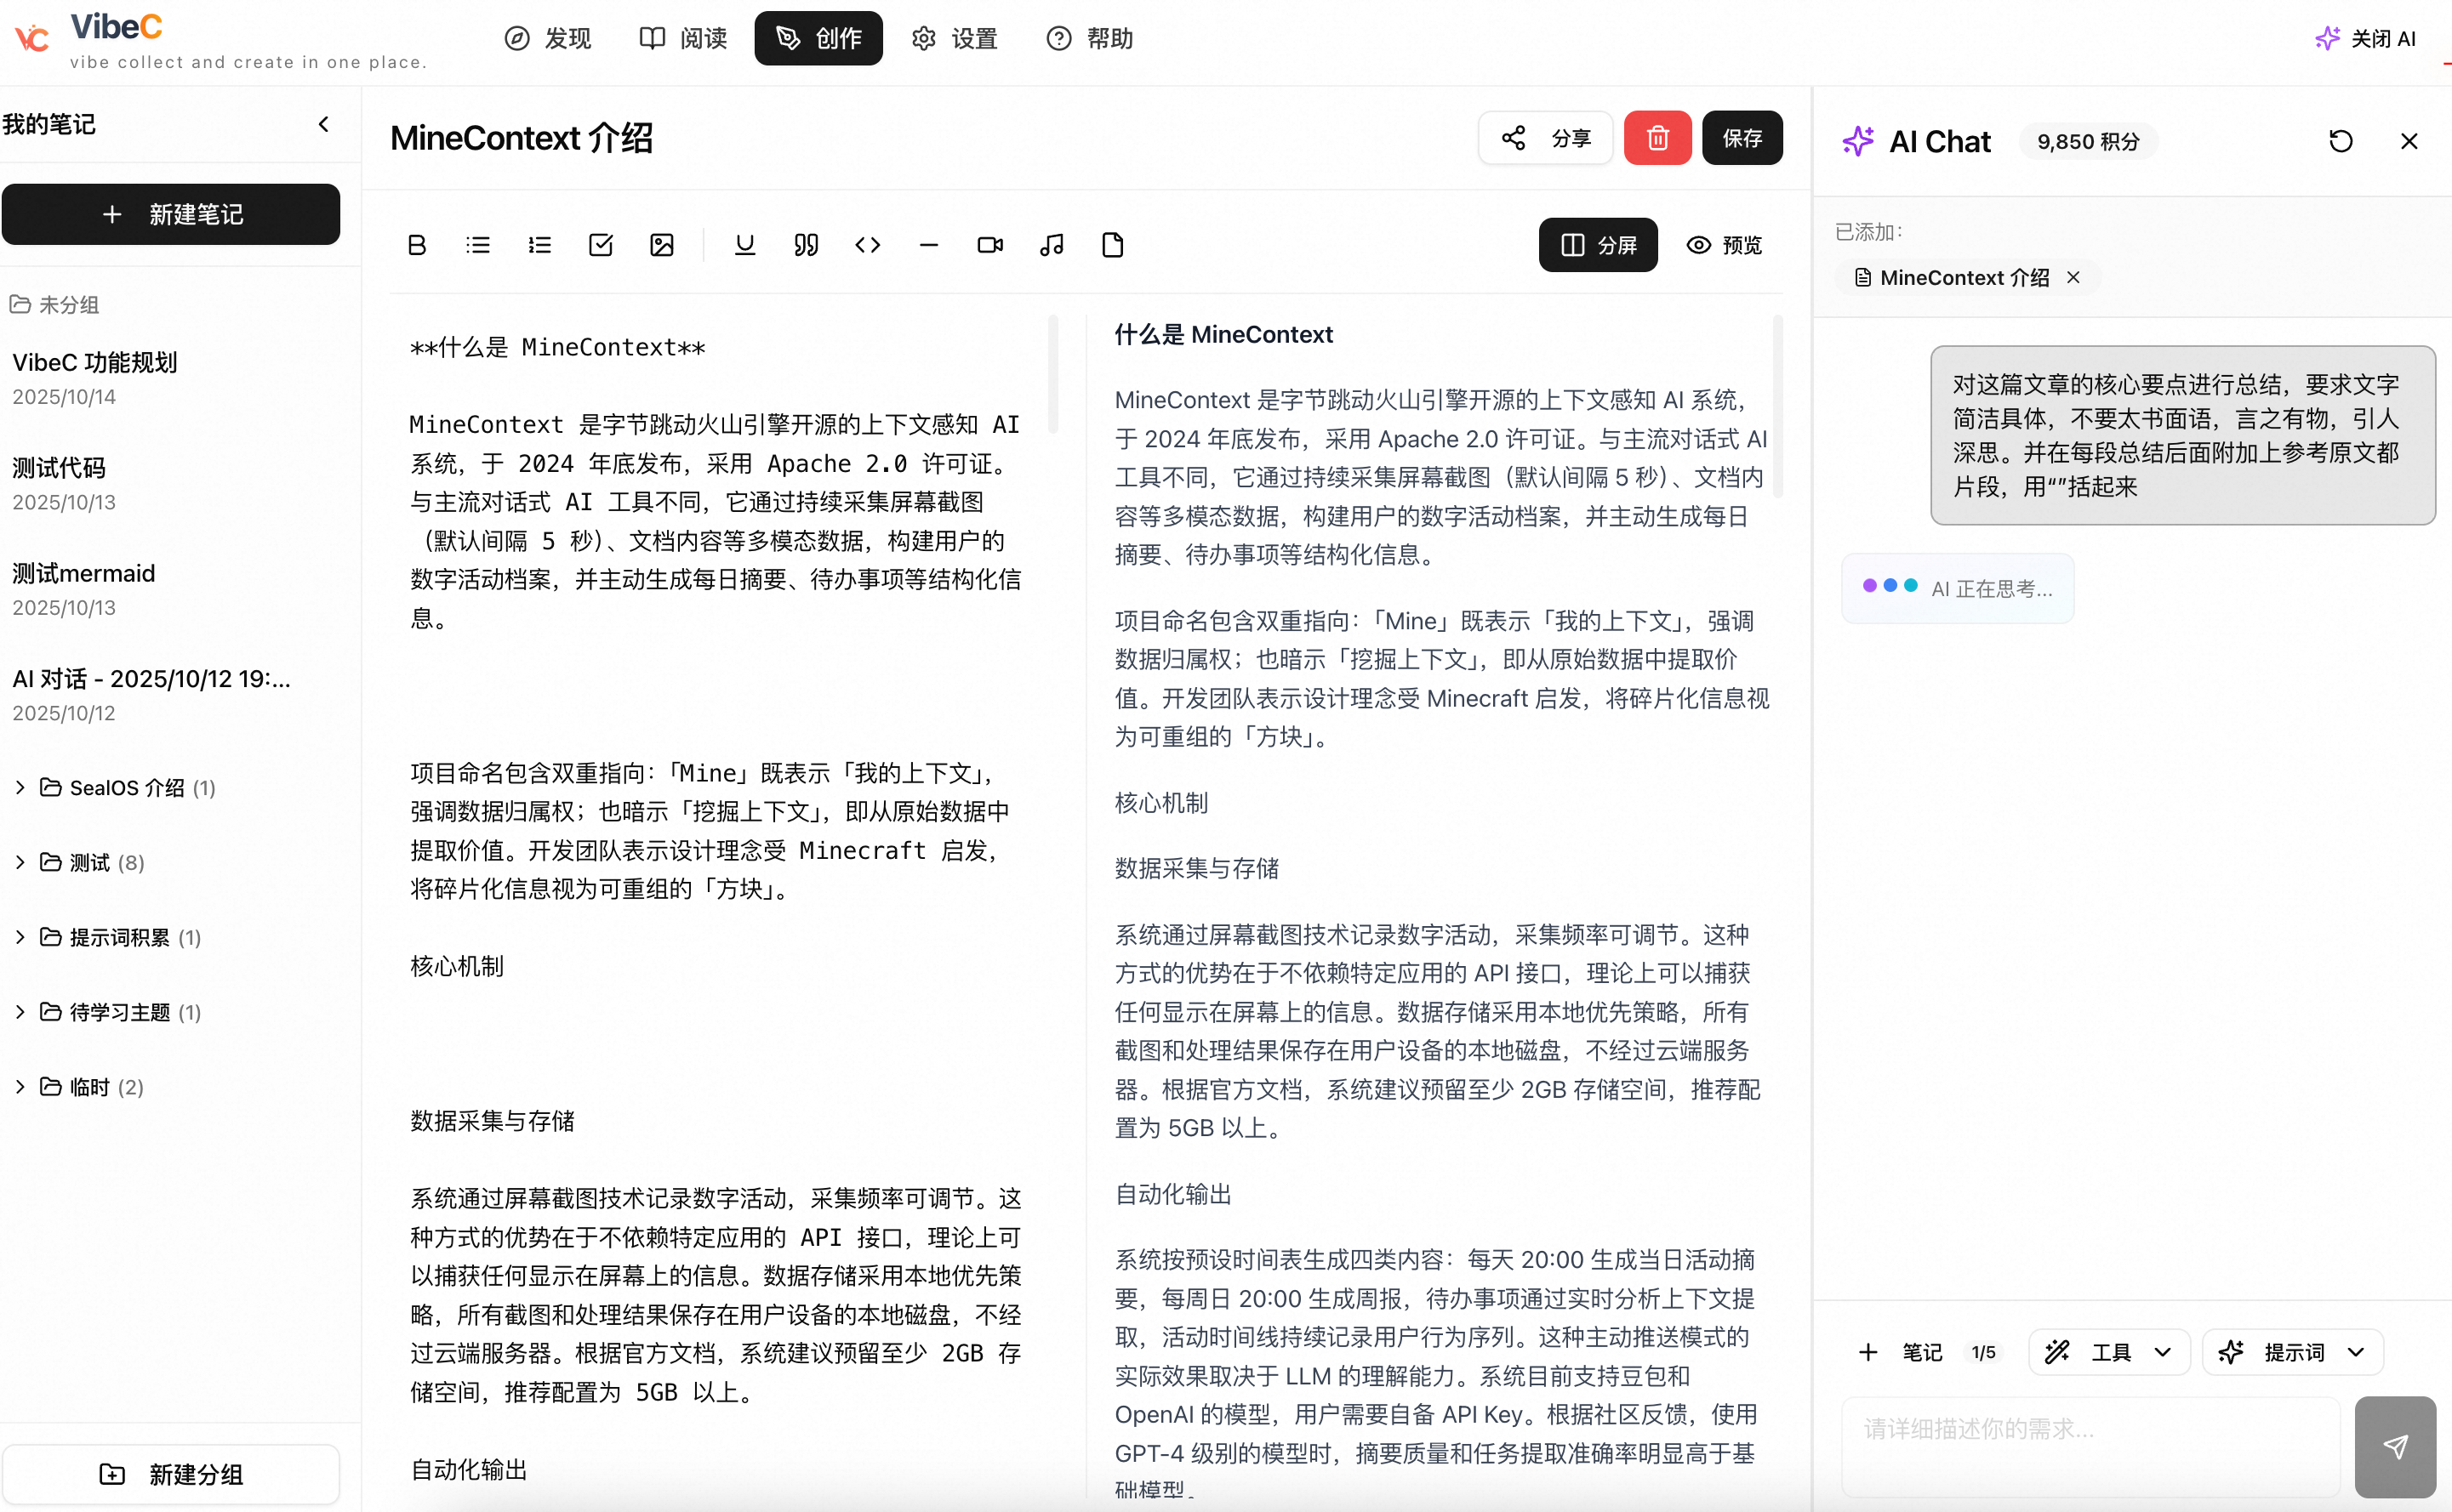The image size is (2452, 1512).
Task: Switch to 预览 preview mode
Action: point(1725,245)
